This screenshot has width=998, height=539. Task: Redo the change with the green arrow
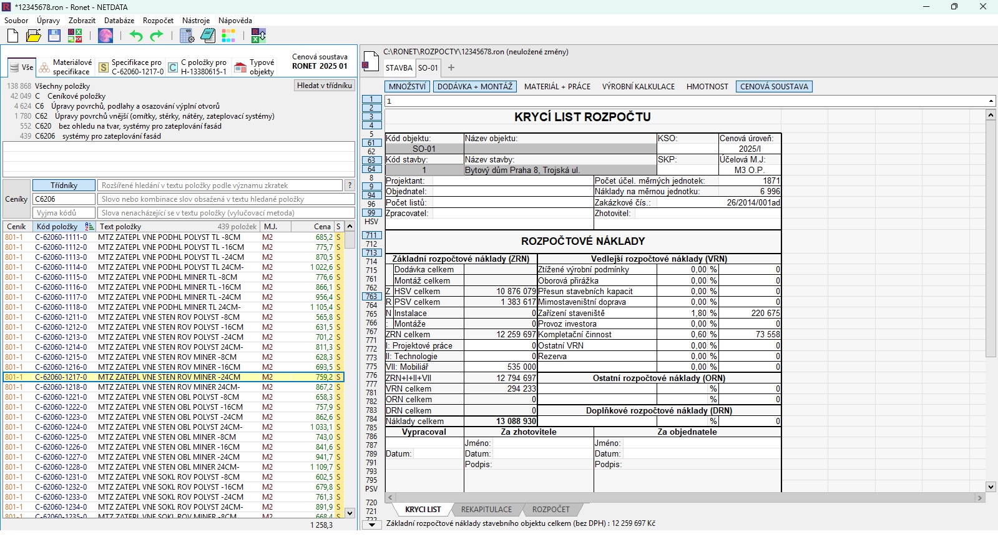coord(157,36)
